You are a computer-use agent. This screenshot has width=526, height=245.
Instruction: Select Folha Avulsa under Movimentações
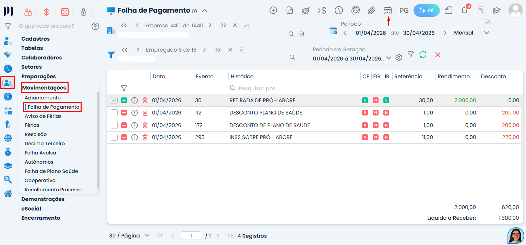coord(40,153)
